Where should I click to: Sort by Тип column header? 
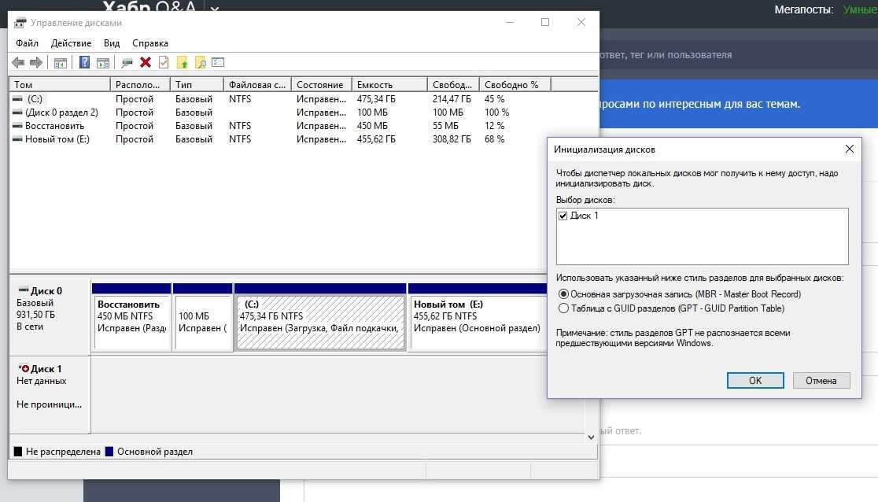(197, 85)
